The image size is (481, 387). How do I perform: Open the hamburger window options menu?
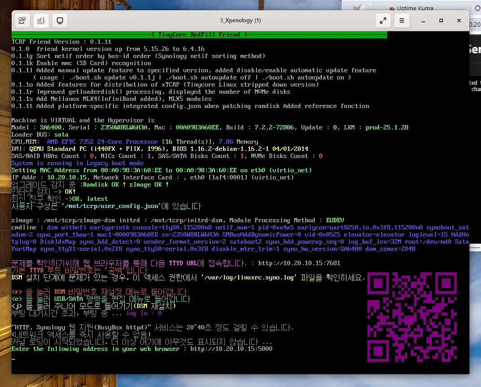tap(401, 21)
